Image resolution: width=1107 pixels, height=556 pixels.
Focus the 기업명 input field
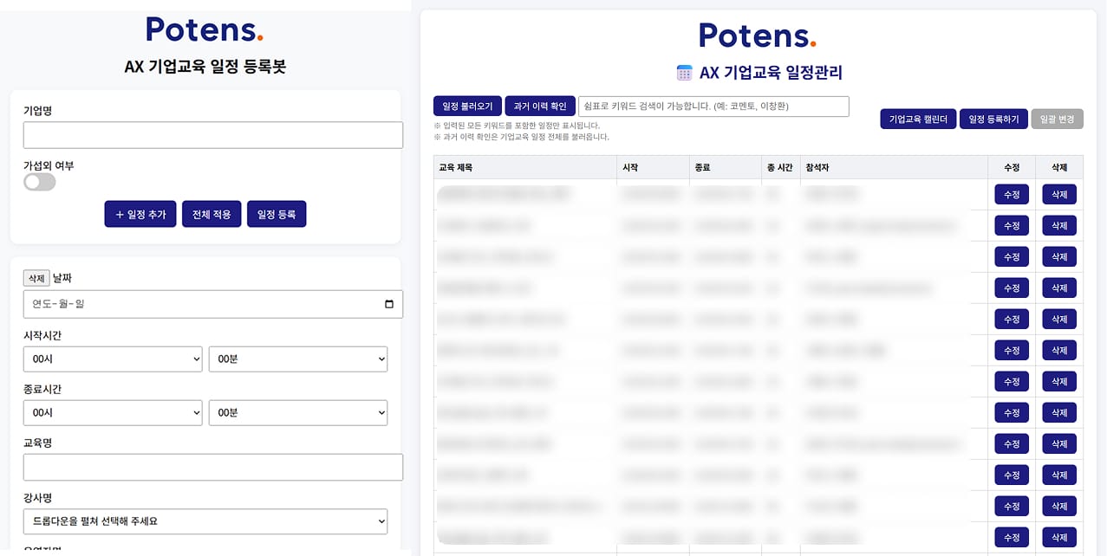[x=213, y=135]
